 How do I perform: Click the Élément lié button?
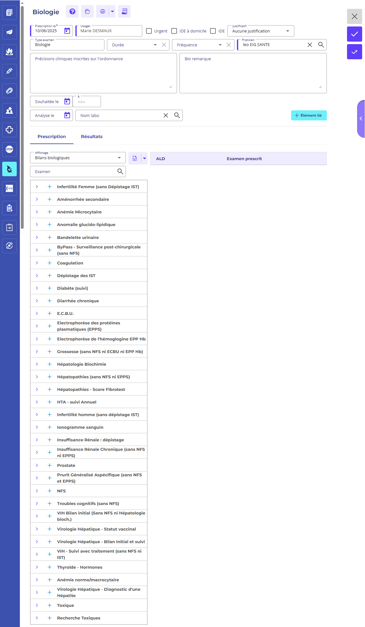pyautogui.click(x=309, y=115)
